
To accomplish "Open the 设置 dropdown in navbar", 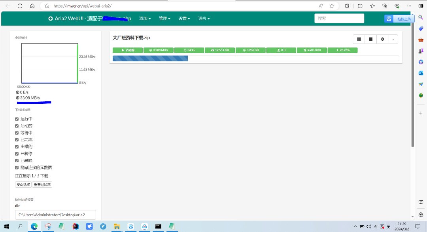I will point(184,19).
